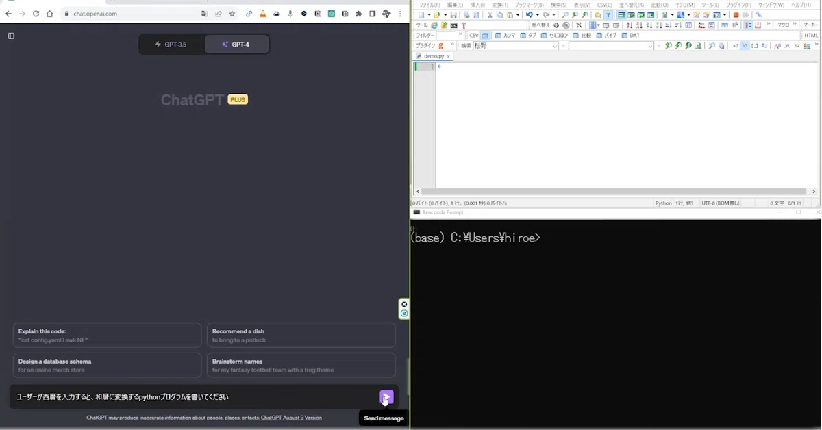Reload the chat.openai.com page
Screen dimensions: 822x430
coord(36,14)
